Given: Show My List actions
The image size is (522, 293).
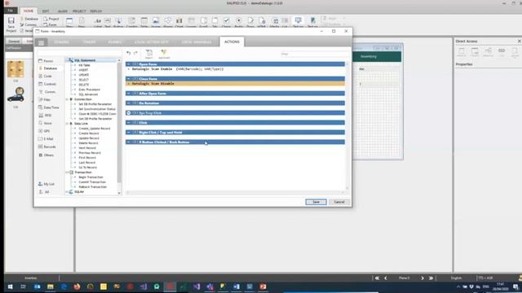Looking at the screenshot, I should point(46,184).
